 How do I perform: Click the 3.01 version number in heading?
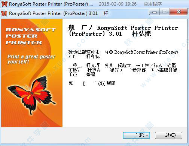(115, 34)
